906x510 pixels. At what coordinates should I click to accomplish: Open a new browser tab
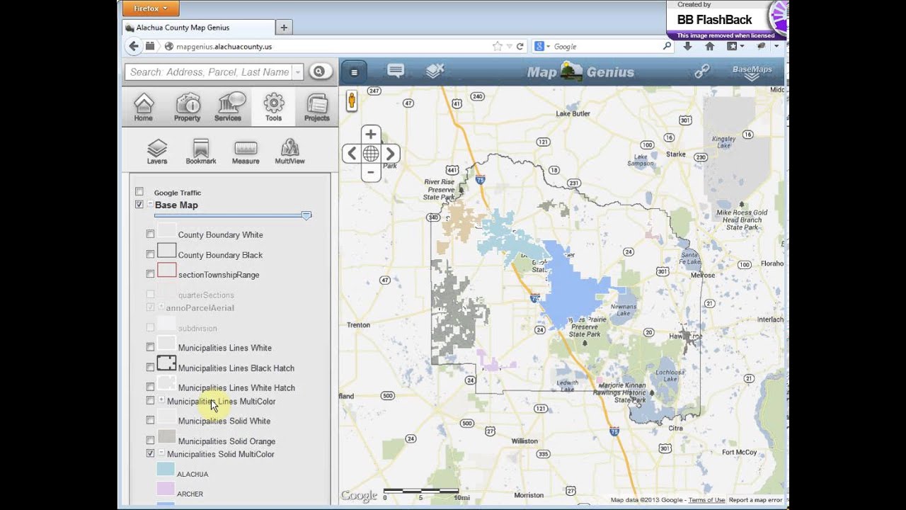click(284, 28)
